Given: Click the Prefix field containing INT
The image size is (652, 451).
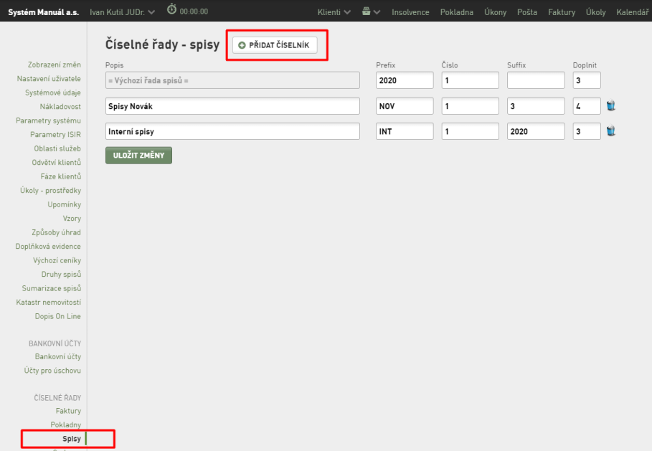Looking at the screenshot, I should [405, 131].
